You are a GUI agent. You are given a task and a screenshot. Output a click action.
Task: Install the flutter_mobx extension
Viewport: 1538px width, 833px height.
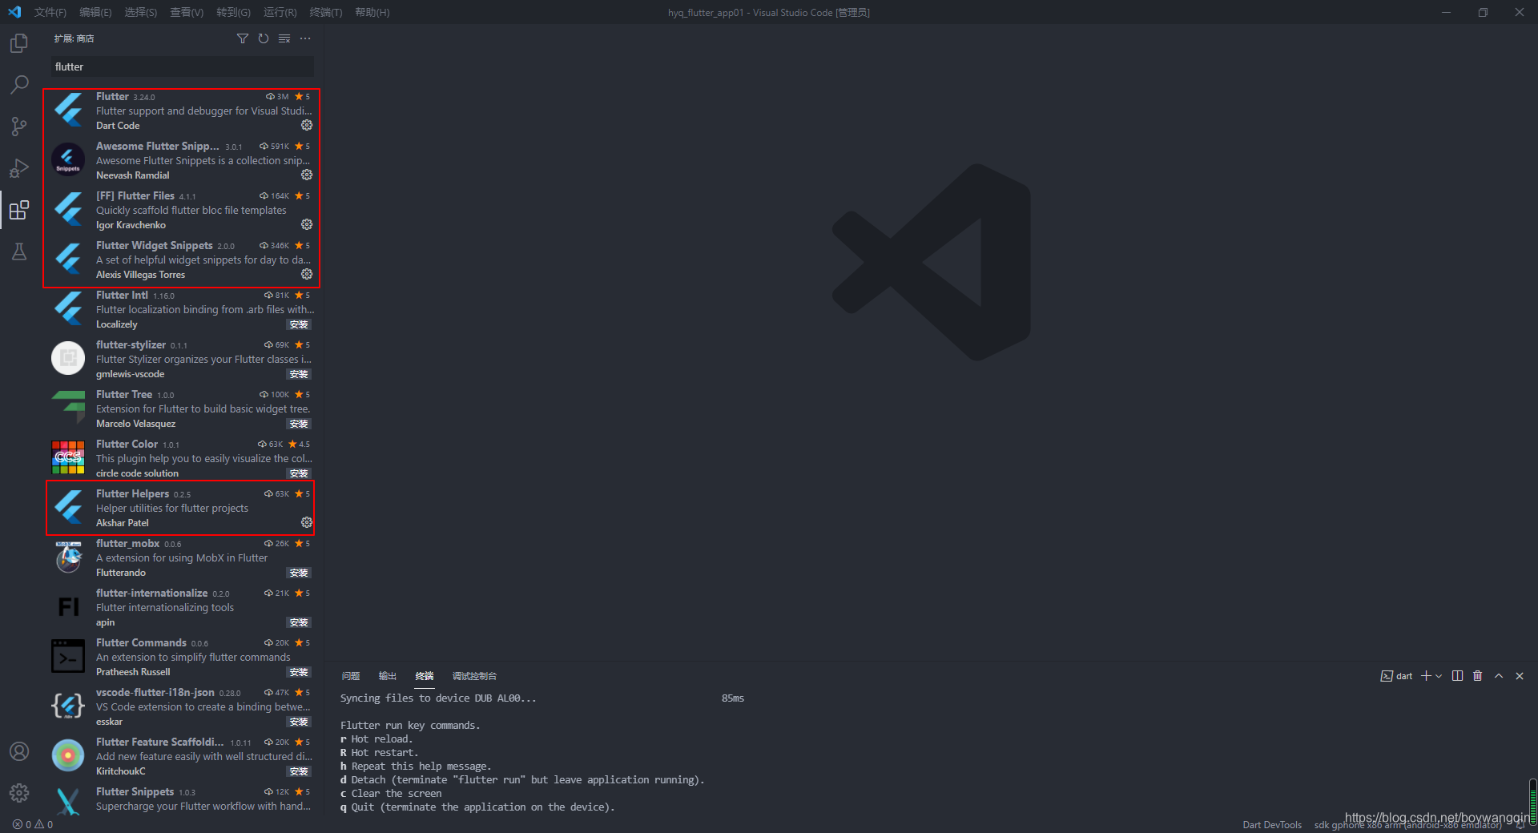coord(299,573)
